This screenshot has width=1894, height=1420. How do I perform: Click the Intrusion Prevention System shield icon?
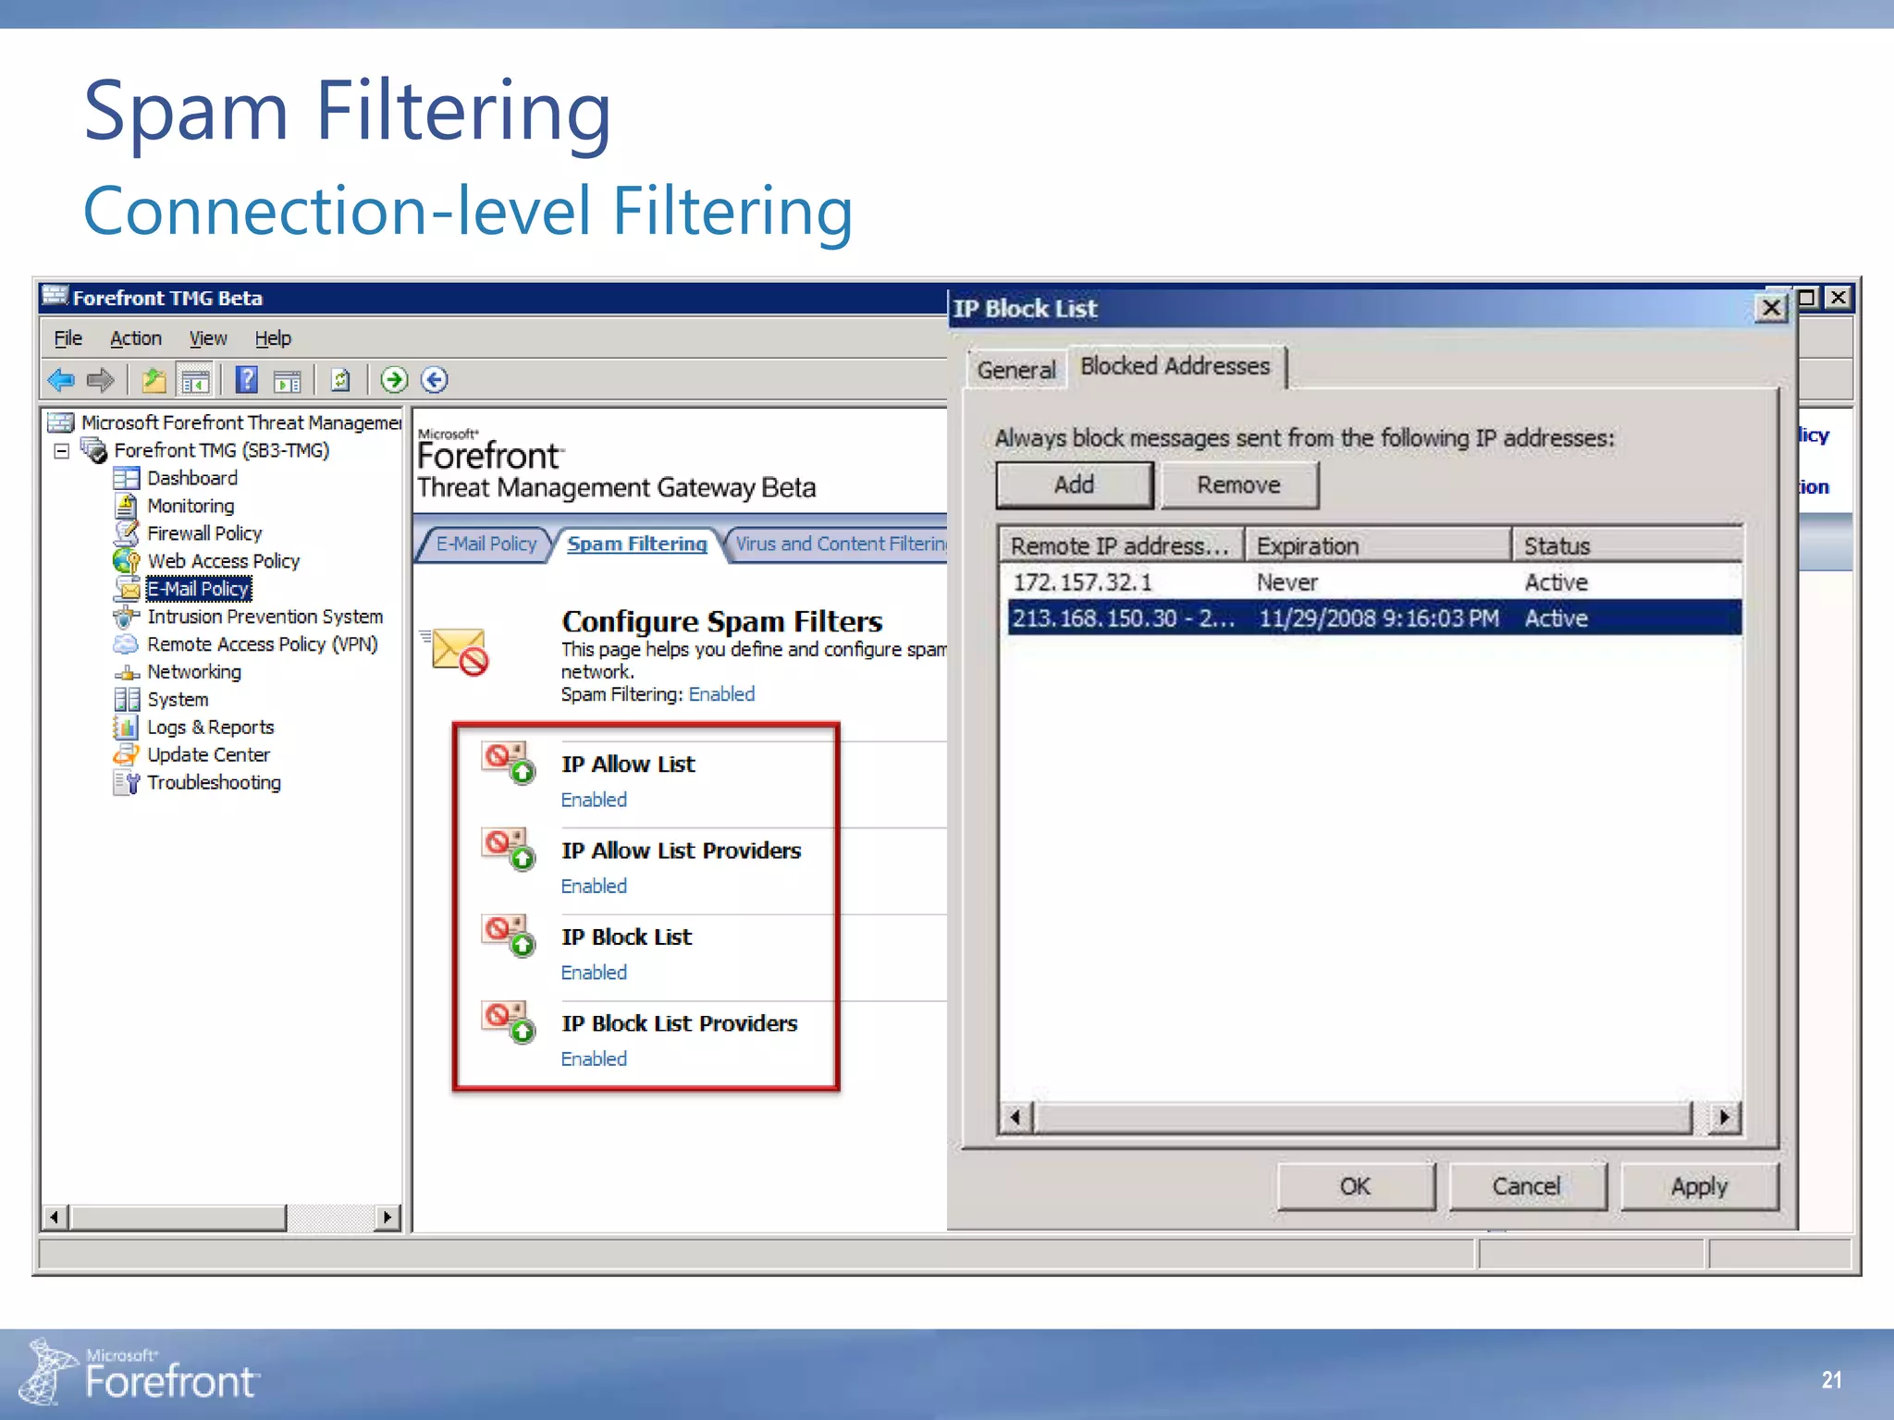pyautogui.click(x=127, y=617)
